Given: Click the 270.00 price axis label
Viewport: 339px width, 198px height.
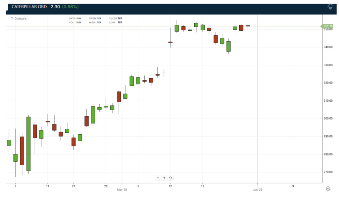Looking at the screenshot, I should [328, 172].
